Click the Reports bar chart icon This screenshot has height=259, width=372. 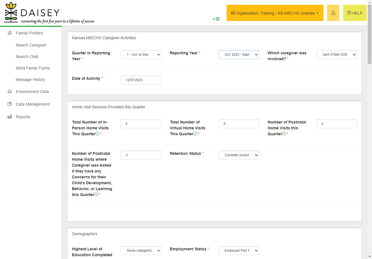[10, 117]
